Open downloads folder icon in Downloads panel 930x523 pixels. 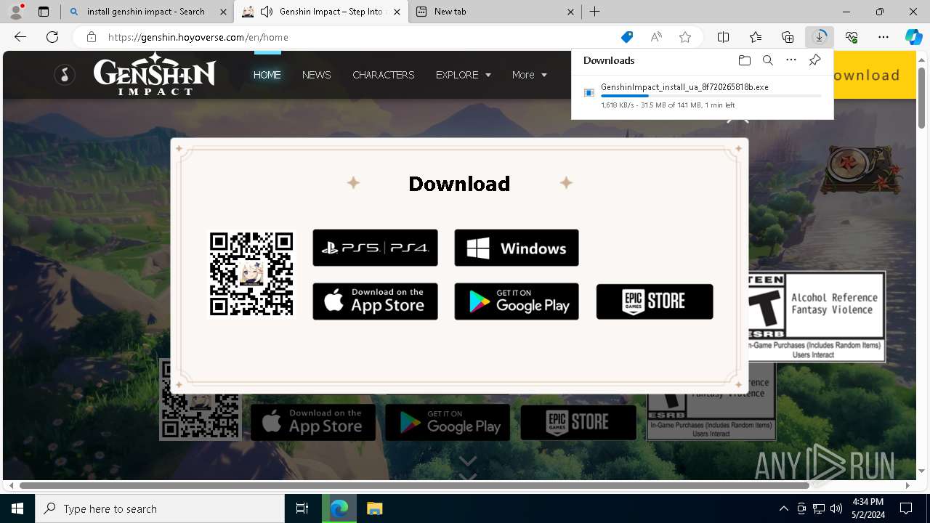coord(744,60)
